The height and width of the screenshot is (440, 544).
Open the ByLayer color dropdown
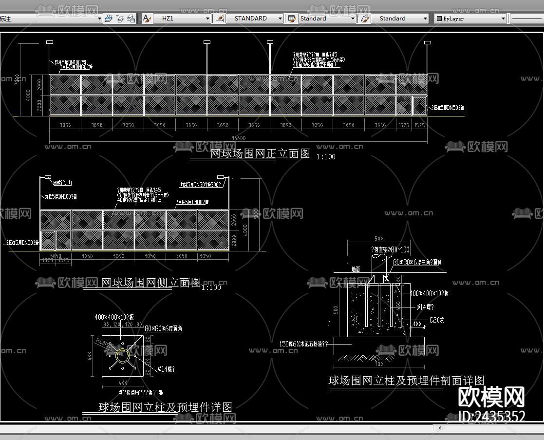(x=503, y=19)
